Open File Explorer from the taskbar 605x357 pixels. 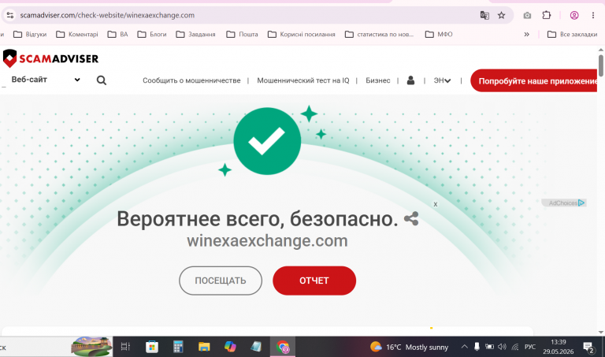[204, 347]
